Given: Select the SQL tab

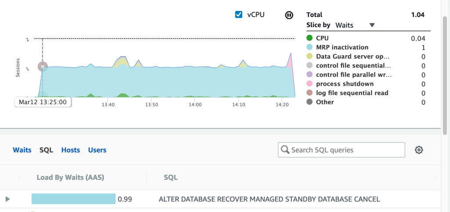Looking at the screenshot, I should coord(46,150).
